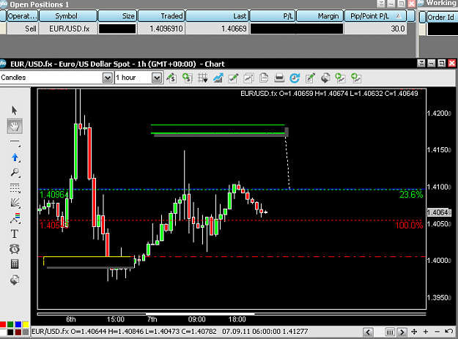Image resolution: width=458 pixels, height=339 pixels.
Task: Click the Order Id column header
Action: 442,18
